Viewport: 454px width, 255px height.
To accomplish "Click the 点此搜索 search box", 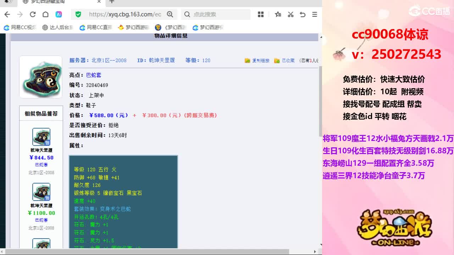I will [216, 14].
